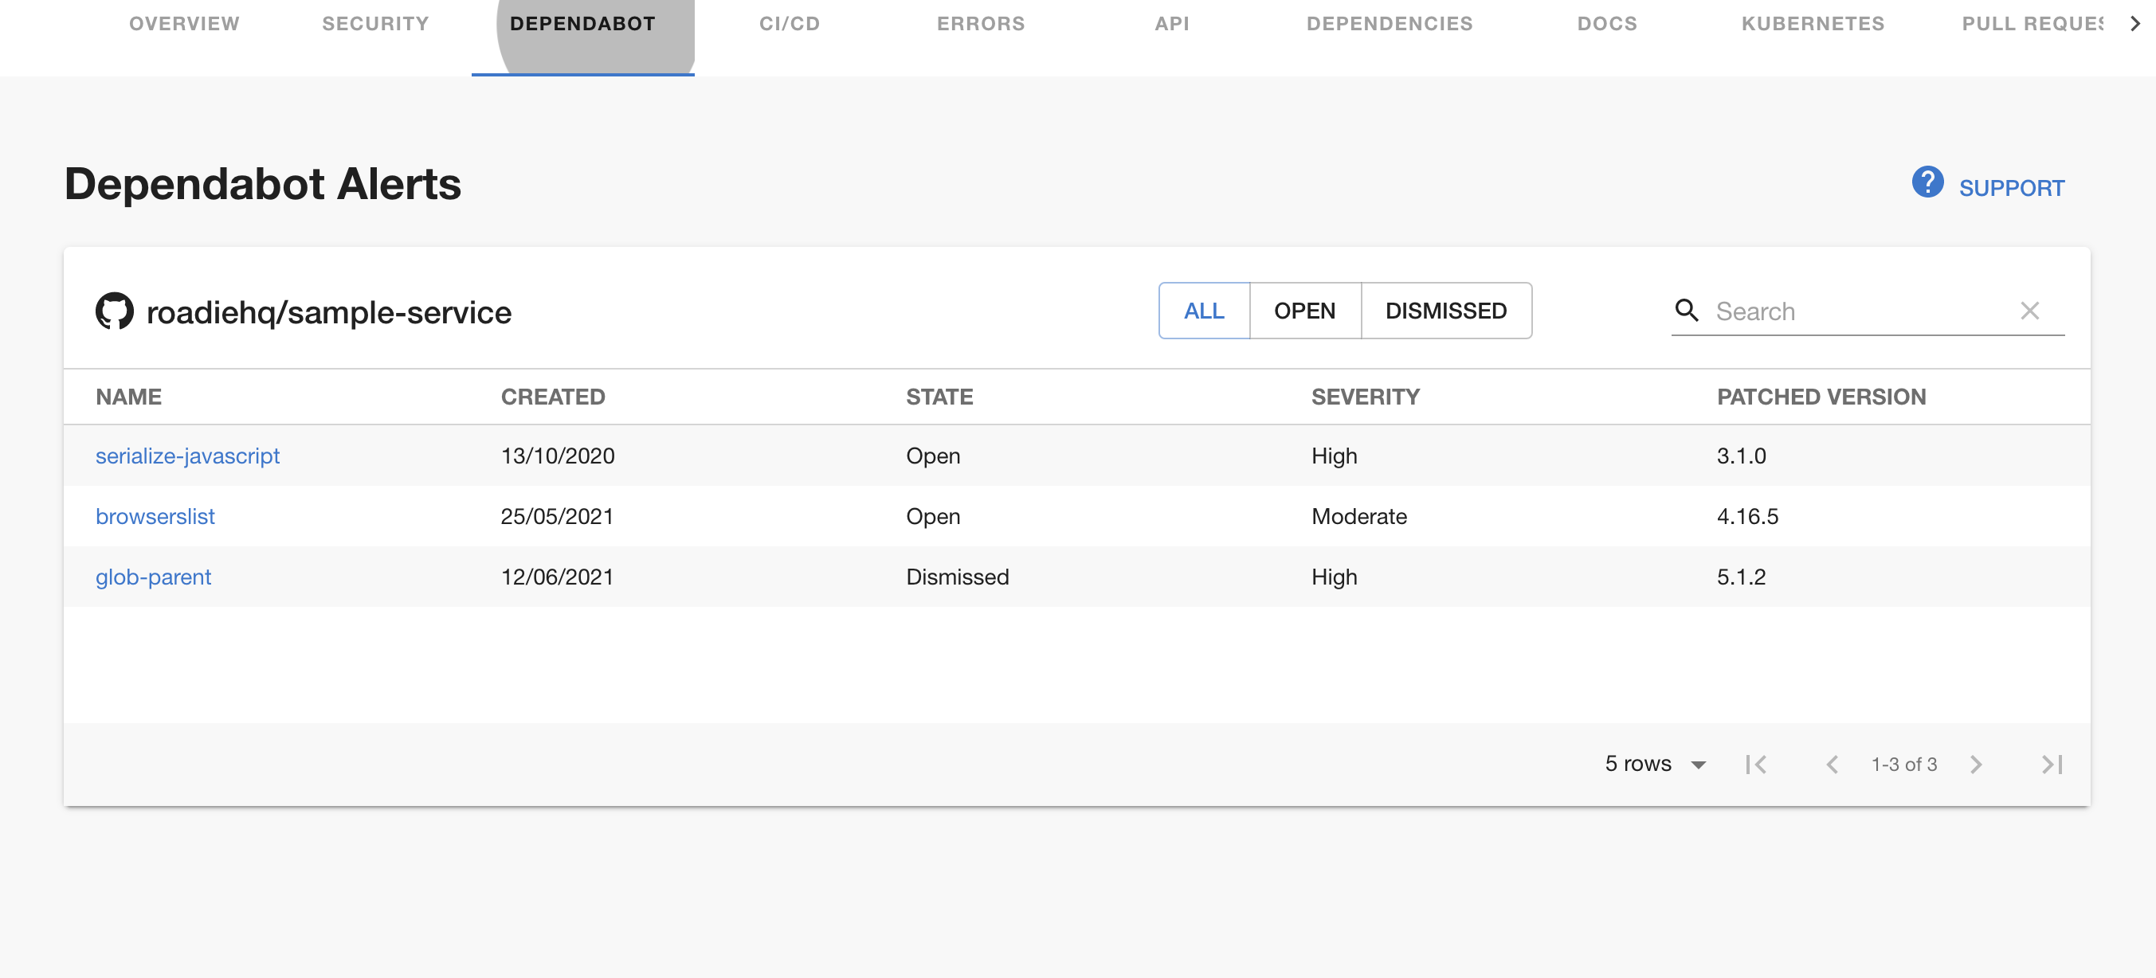
Task: Open the 5 rows per page dropdown
Action: click(1655, 764)
